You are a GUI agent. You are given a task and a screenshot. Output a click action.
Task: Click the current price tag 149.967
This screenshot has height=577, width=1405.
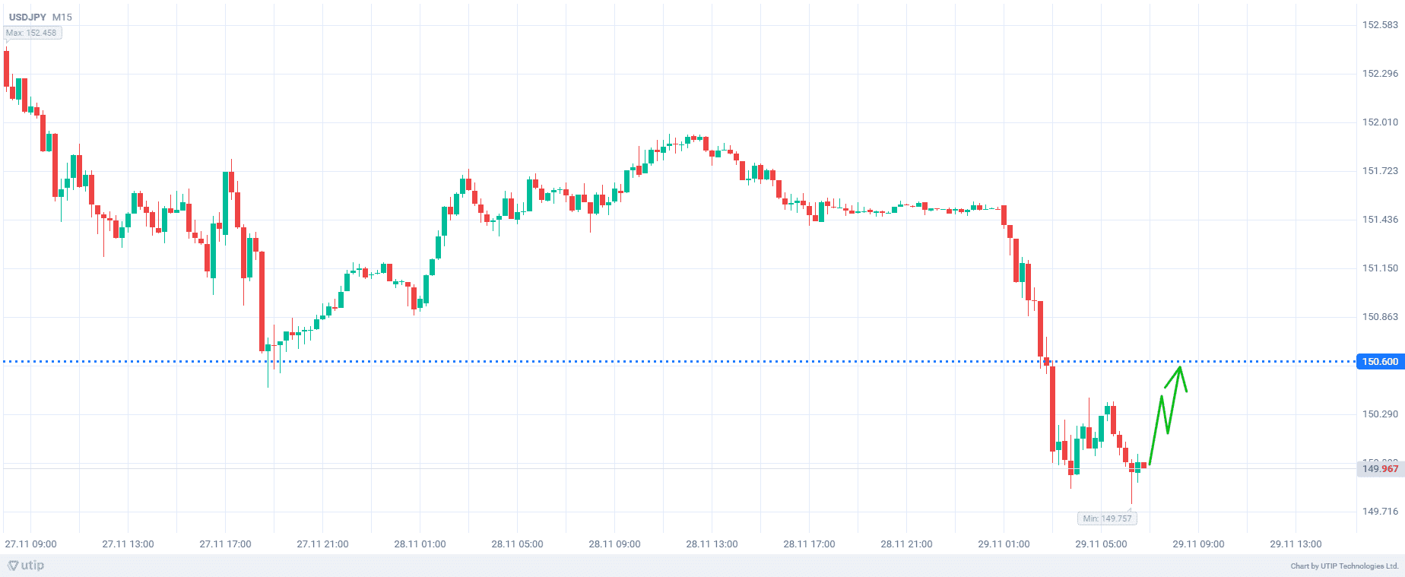1379,468
